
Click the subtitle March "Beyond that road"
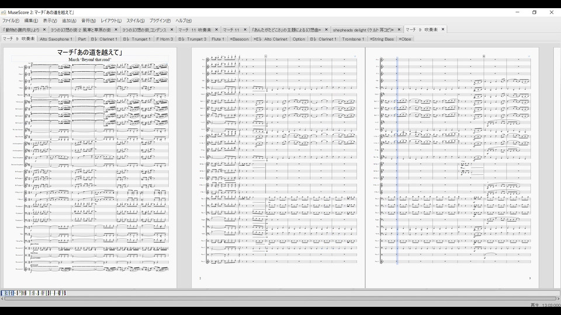pyautogui.click(x=90, y=60)
